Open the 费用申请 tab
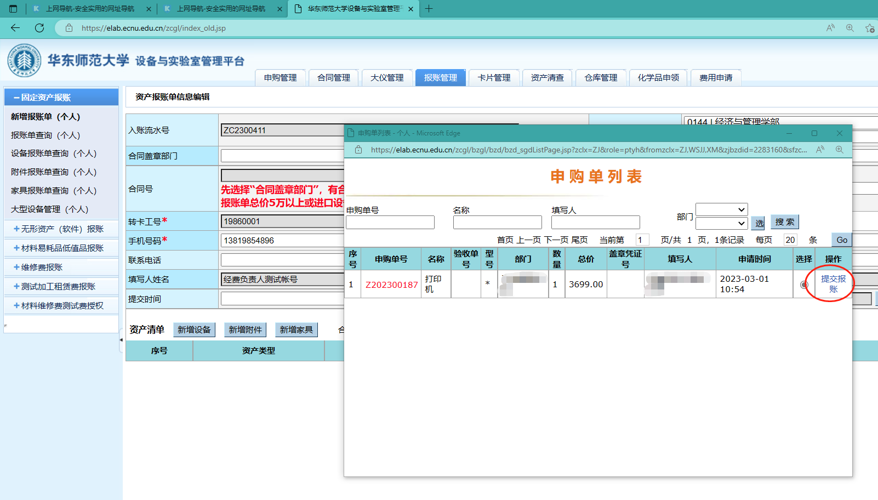 (716, 78)
